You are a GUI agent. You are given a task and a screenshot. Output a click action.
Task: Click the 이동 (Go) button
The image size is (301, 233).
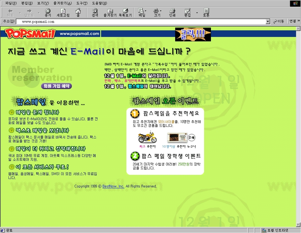click(279, 21)
